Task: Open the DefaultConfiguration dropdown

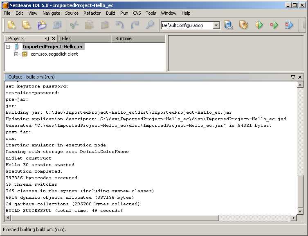Action: pyautogui.click(x=216, y=25)
